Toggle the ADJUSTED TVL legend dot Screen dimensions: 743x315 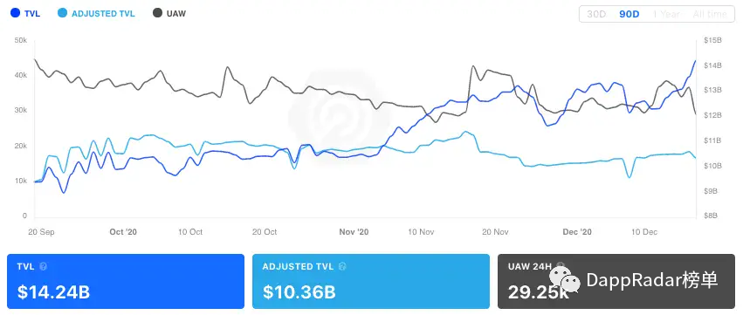tap(62, 13)
